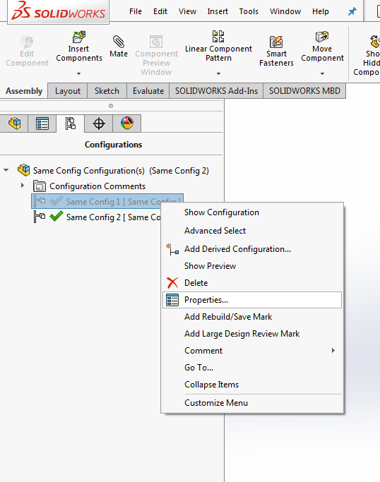
Task: Click the SOLIDWORKS logo
Action: (x=58, y=11)
